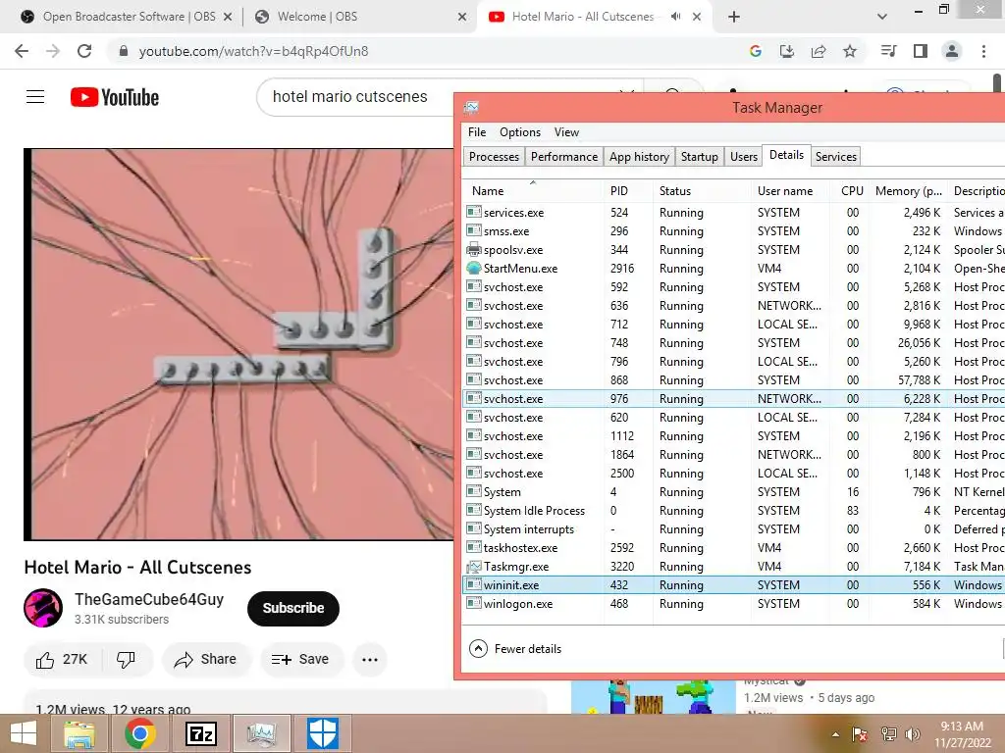Open Chrome from taskbar
Viewport: 1005px width, 753px height.
[x=140, y=733]
